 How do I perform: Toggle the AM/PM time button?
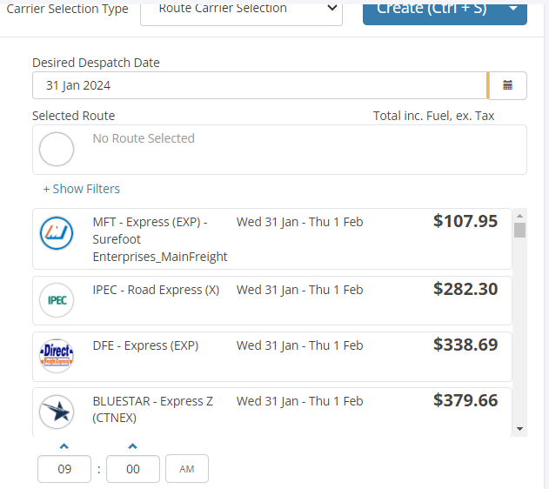click(187, 469)
